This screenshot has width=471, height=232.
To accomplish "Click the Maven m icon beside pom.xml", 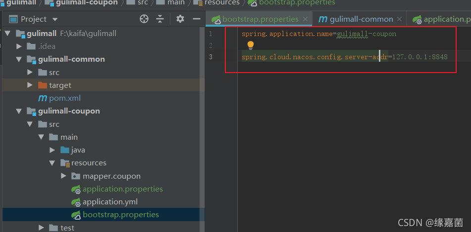I will [43, 98].
